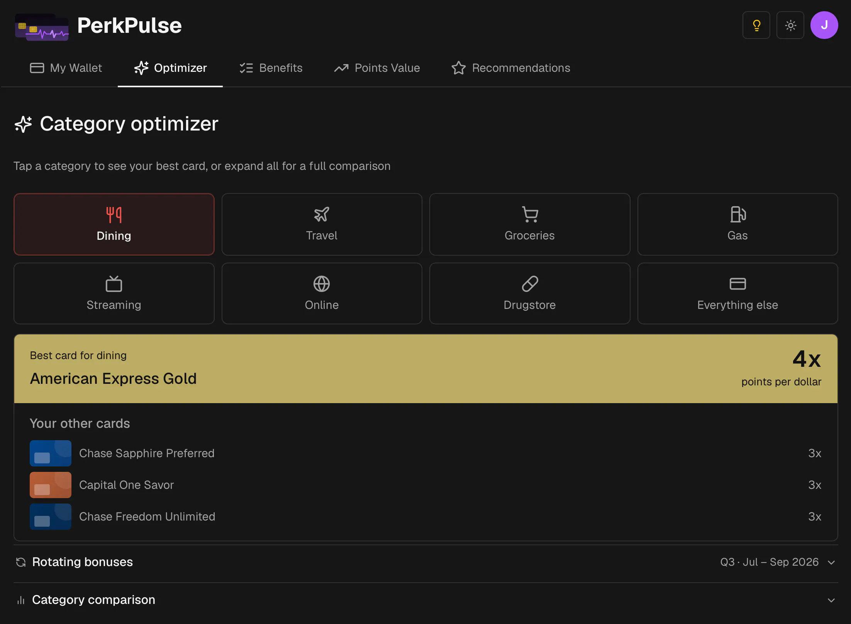Pick the Drugstore category card

point(530,293)
